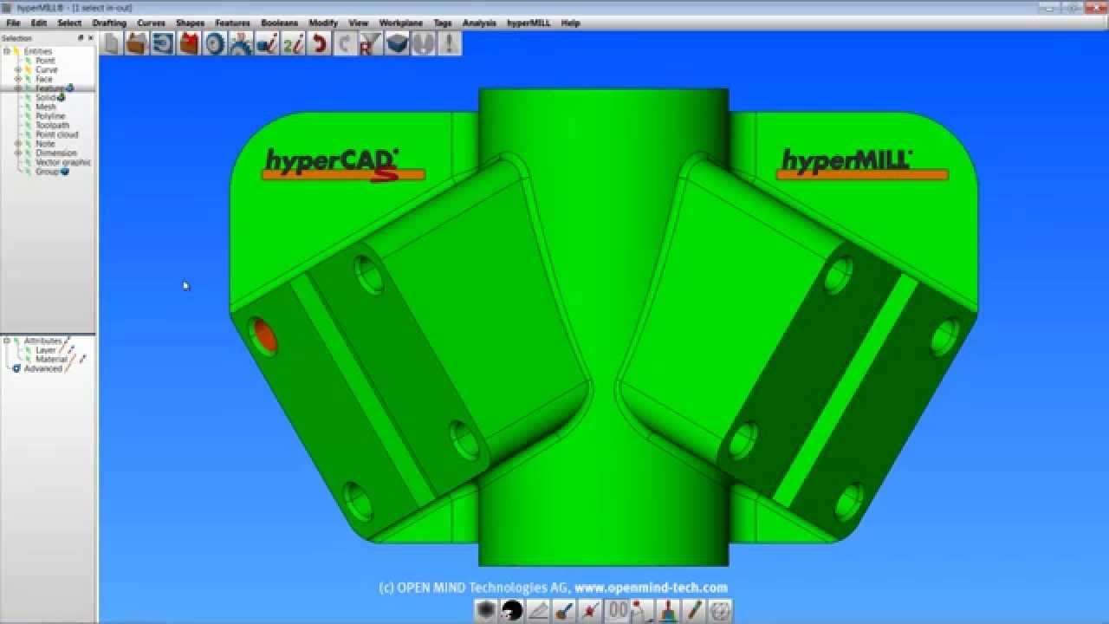Expand the Entities tree root
The width and height of the screenshot is (1109, 624).
tap(7, 51)
